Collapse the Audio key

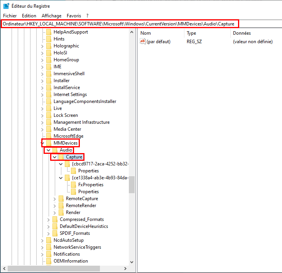tap(48, 150)
